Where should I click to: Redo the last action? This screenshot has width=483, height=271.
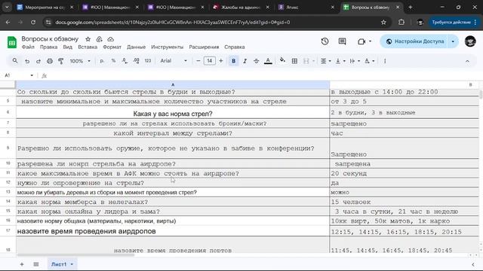pyautogui.click(x=38, y=61)
